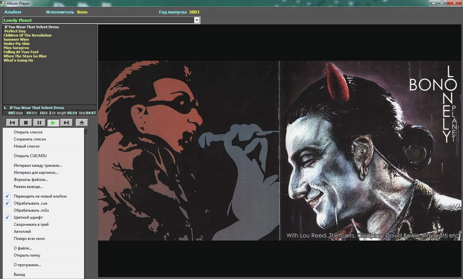Enable Обрабатывать .m3u option

(43, 210)
